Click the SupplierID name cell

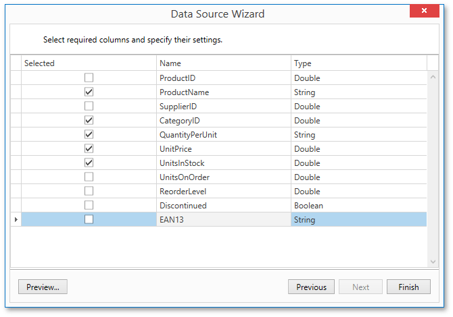[x=224, y=106]
